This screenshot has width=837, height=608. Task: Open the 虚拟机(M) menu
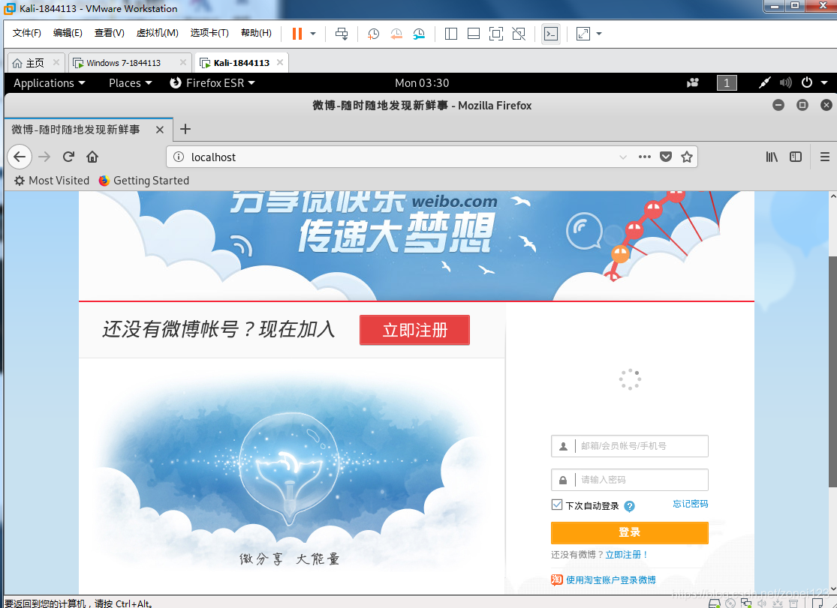[x=158, y=33]
